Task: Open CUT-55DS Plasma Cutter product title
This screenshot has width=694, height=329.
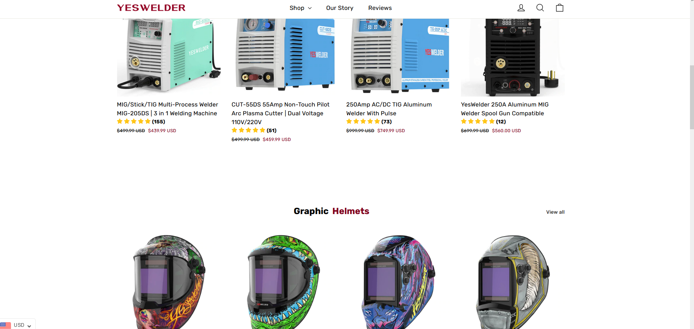Action: tap(281, 113)
